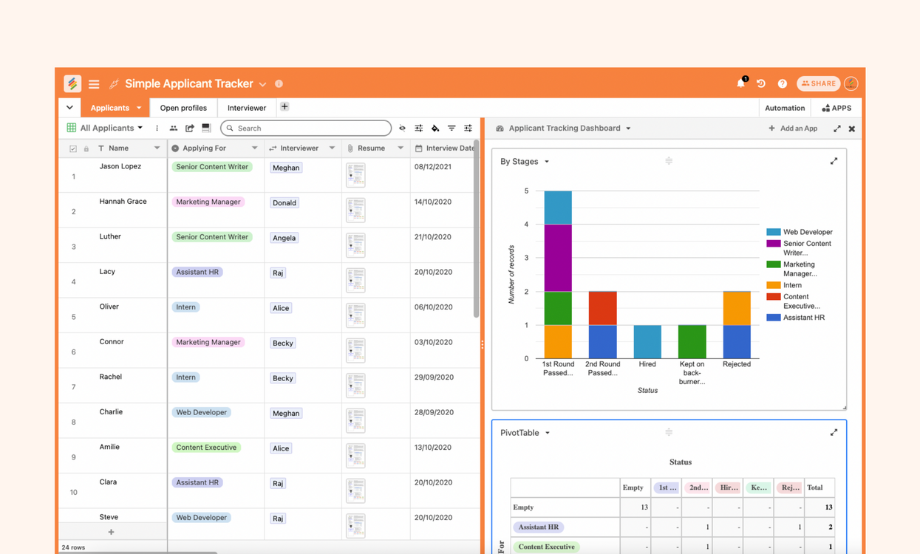The image size is (920, 554).
Task: Expand the By Stages chart fullscreen
Action: click(x=834, y=161)
